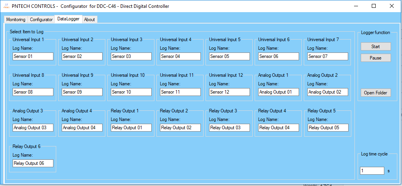Click the Sensor 07 log name field
Viewport: 402px width, 186px height.
pyautogui.click(x=328, y=56)
